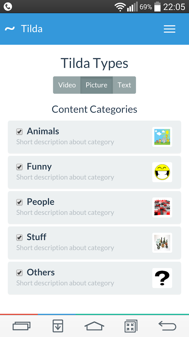Tap the laughing smiley thumbnail
The image size is (189, 337).
pyautogui.click(x=162, y=172)
